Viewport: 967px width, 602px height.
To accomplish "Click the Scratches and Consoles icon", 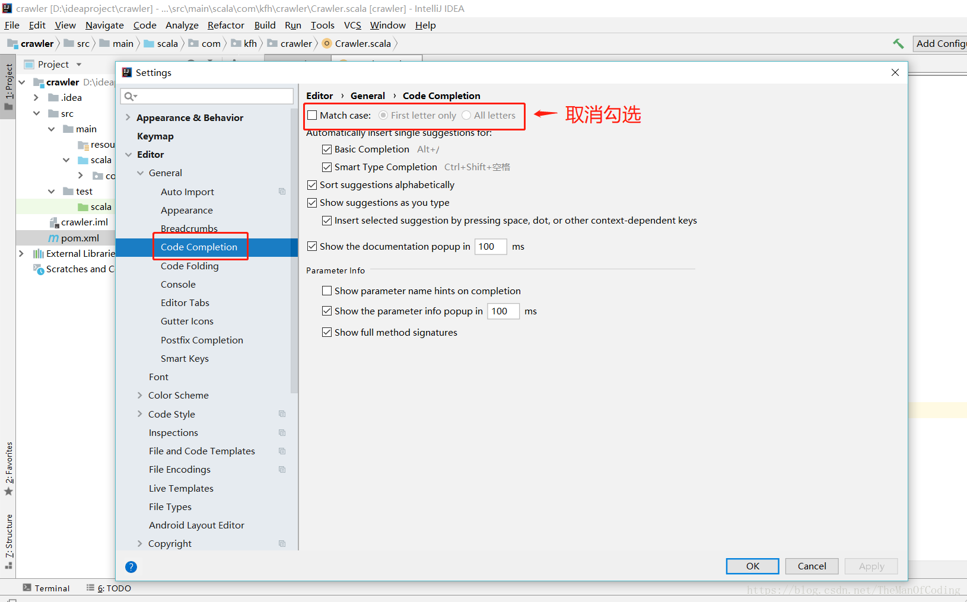I will [39, 269].
